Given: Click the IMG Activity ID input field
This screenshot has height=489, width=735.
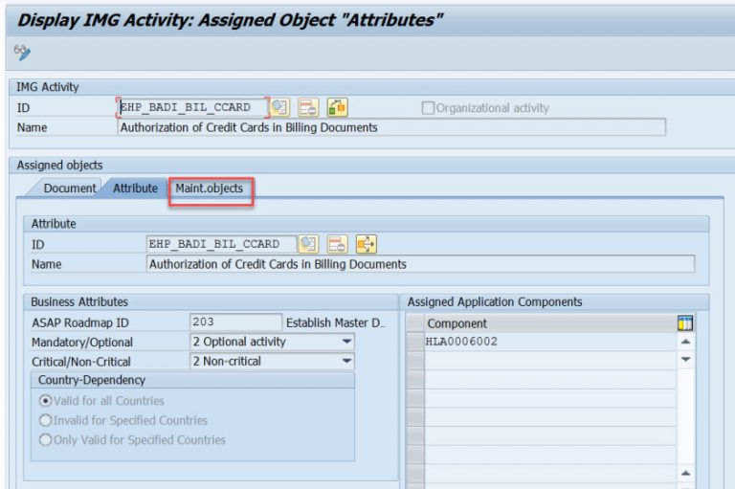Looking at the screenshot, I should pos(192,107).
